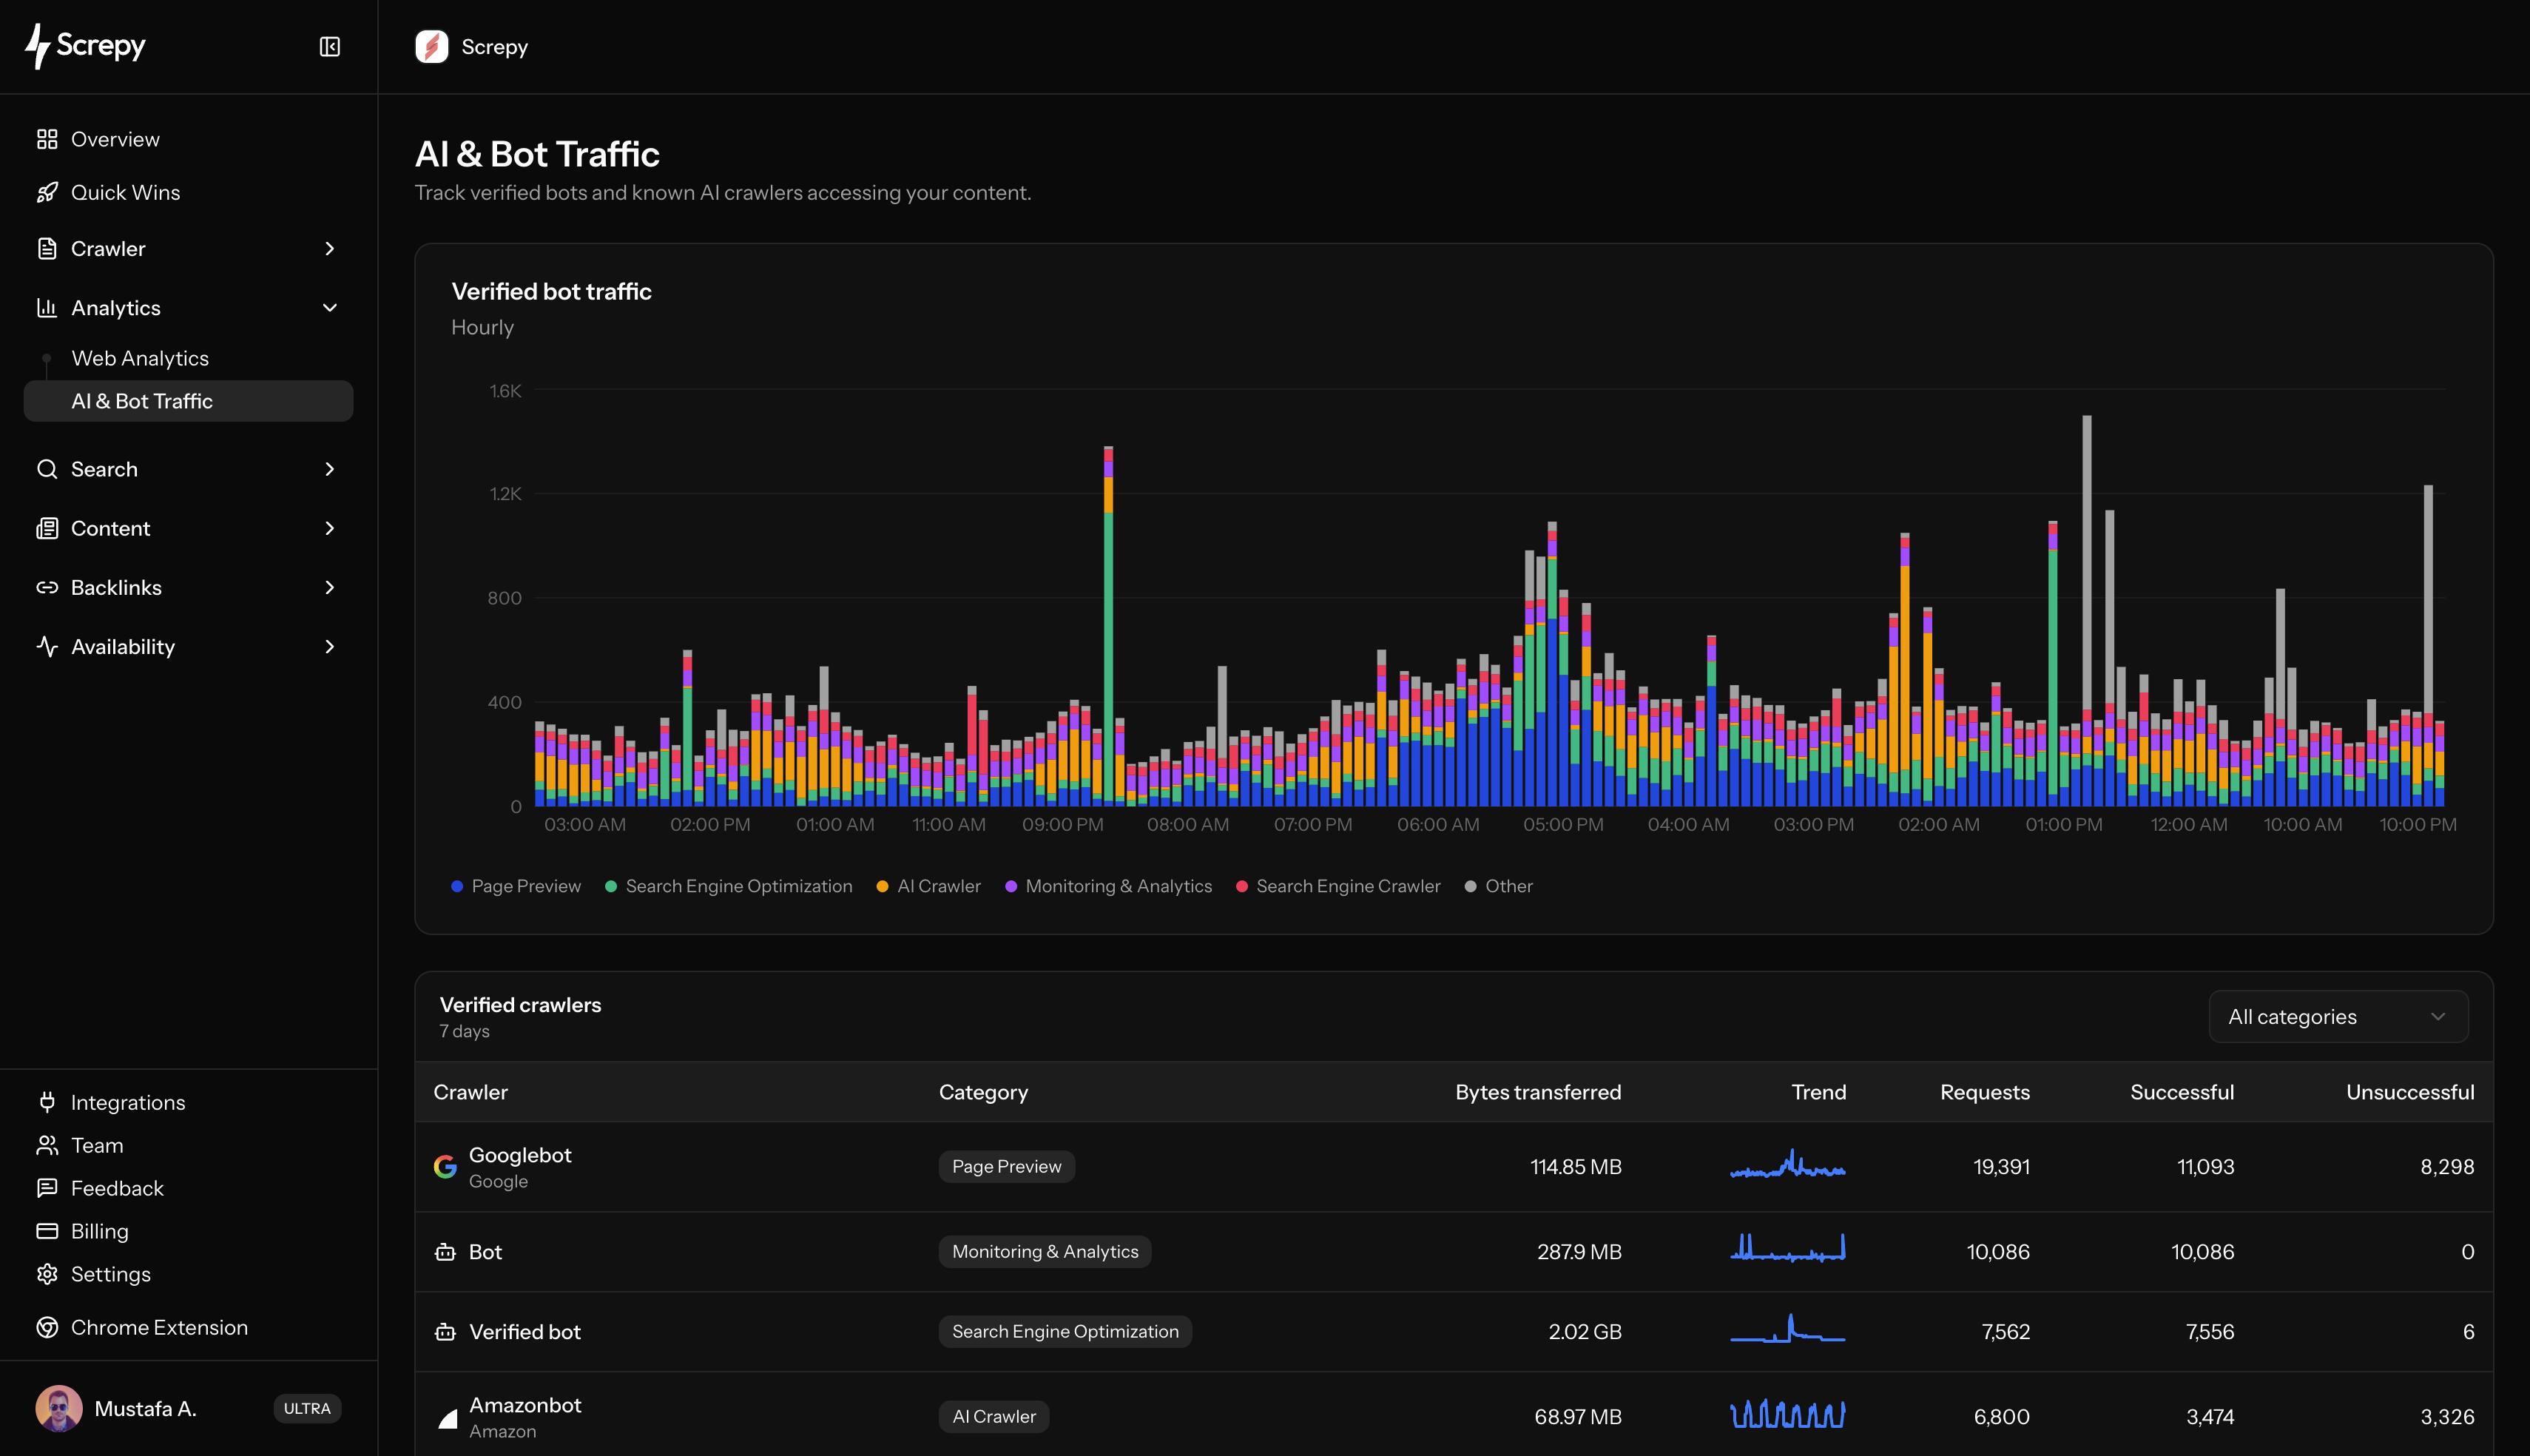The width and height of the screenshot is (2530, 1456).
Task: Click the Content newspaper icon
Action: tap(47, 528)
